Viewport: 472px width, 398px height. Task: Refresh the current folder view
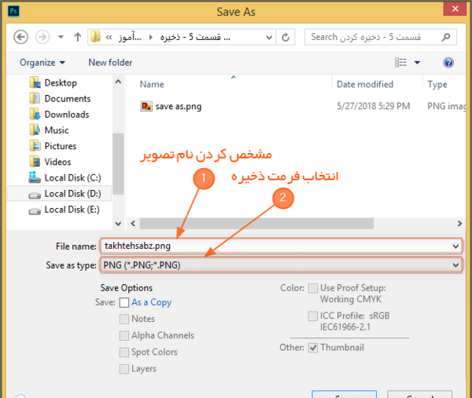(x=286, y=37)
